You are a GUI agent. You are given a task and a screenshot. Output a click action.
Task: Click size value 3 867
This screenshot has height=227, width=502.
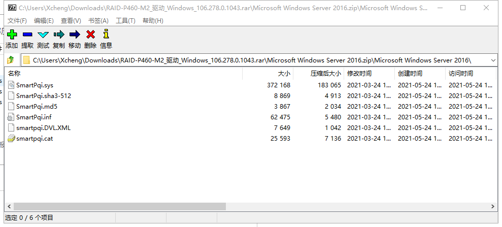point(282,106)
